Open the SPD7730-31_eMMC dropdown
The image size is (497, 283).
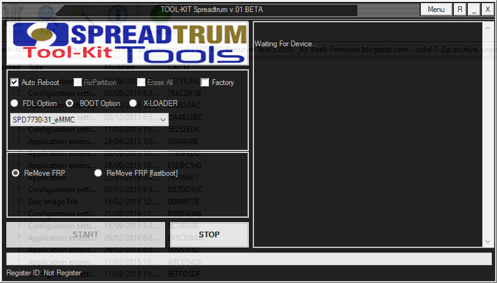pos(89,119)
